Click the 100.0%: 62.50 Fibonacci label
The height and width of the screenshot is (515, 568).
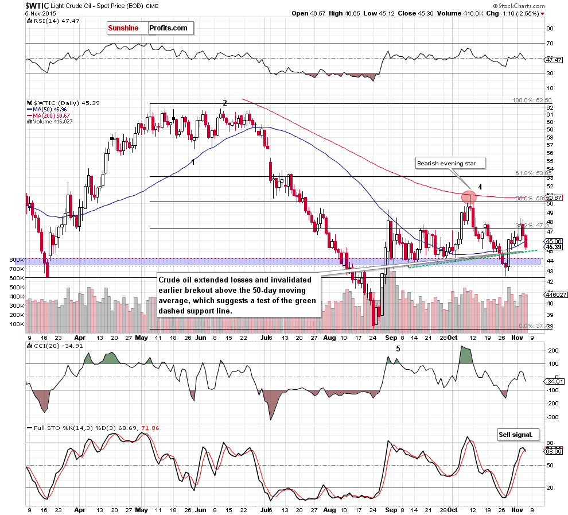(x=532, y=100)
